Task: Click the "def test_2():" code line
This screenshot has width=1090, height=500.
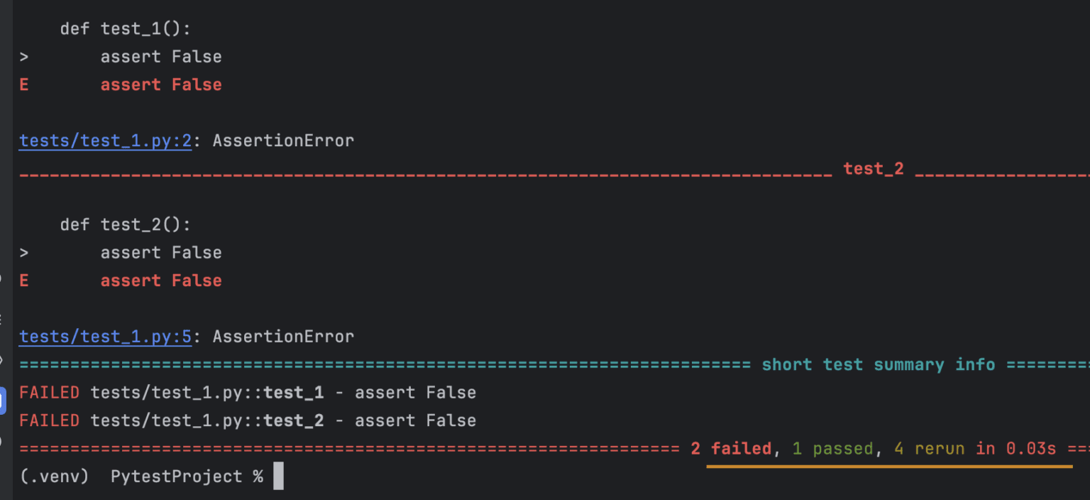Action: 126,225
